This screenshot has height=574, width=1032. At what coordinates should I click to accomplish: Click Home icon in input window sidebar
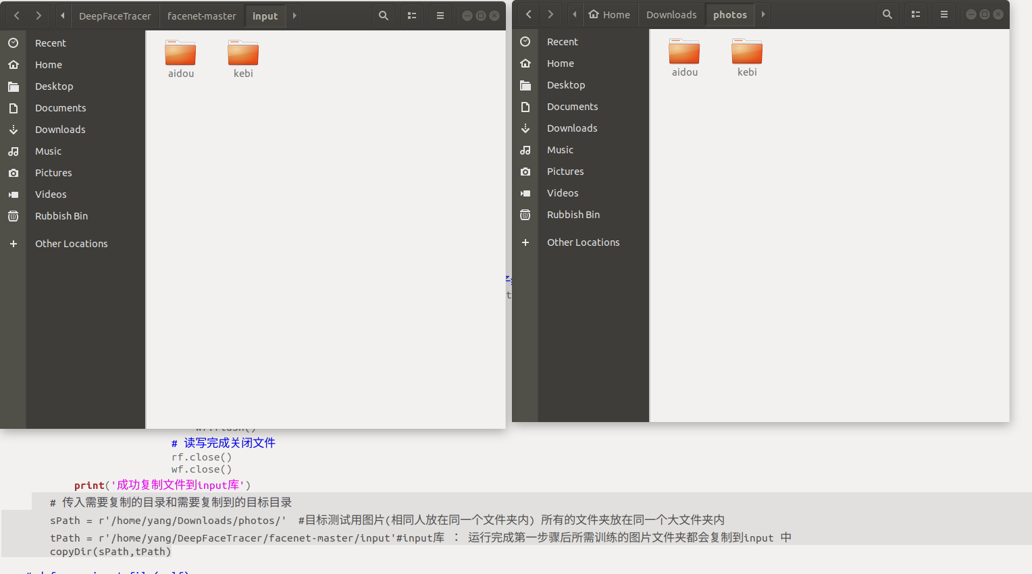(x=13, y=65)
